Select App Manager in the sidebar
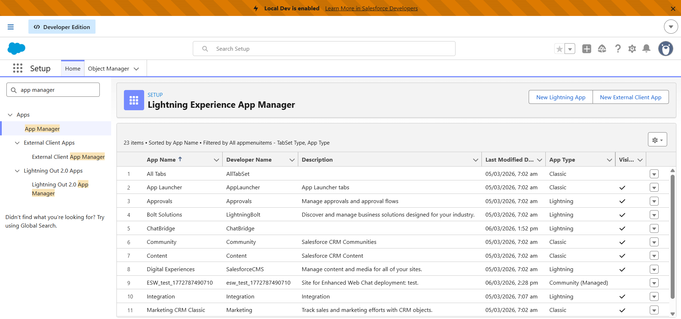Image resolution: width=681 pixels, height=319 pixels. [42, 129]
